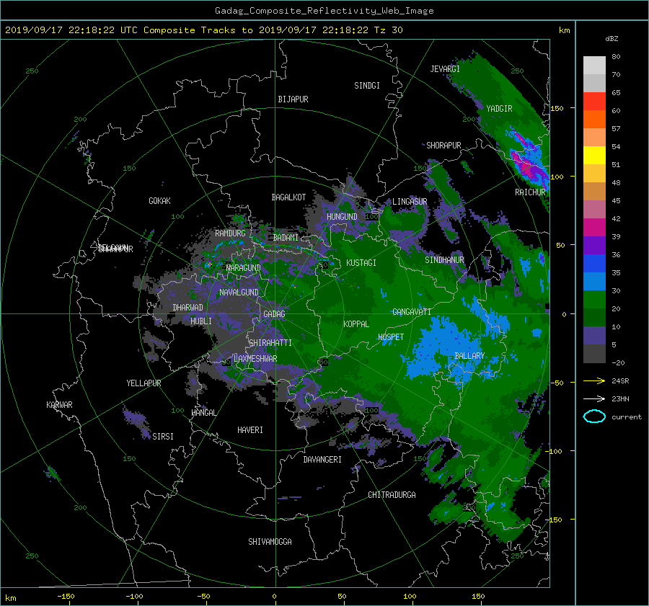Click the YELLAPUR city label
The width and height of the screenshot is (649, 606).
pos(144,383)
